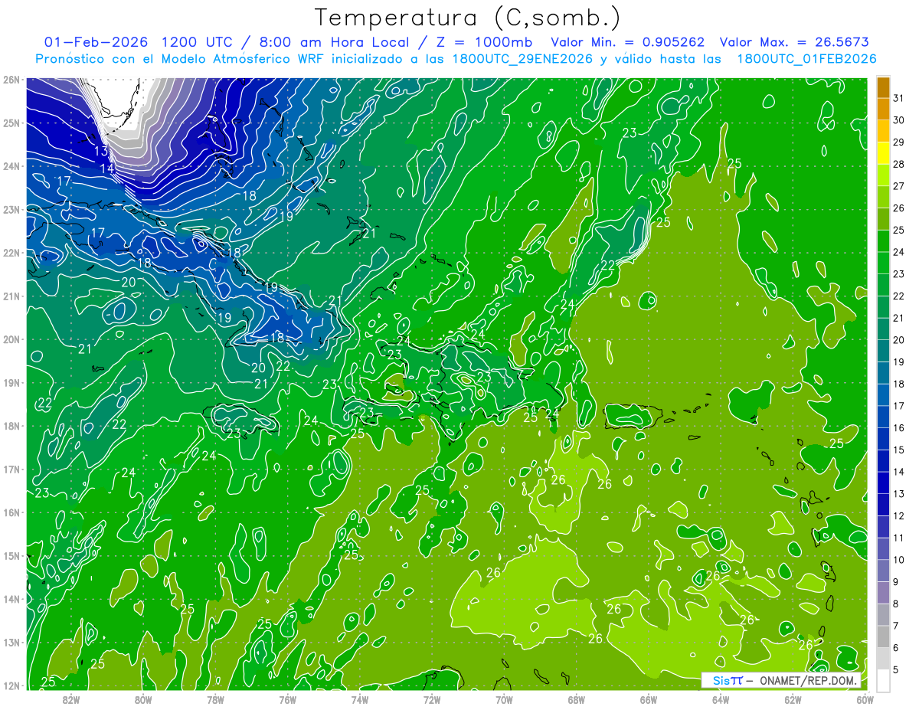Click legend value 8
The height and width of the screenshot is (710, 919).
pos(896,604)
